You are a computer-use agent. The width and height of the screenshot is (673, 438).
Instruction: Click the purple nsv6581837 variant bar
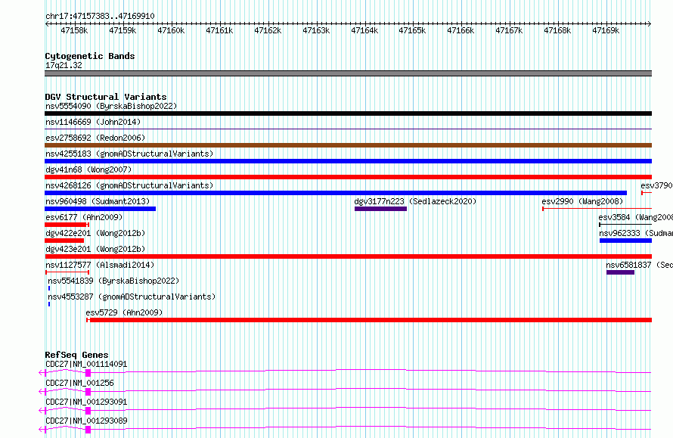[x=620, y=272]
